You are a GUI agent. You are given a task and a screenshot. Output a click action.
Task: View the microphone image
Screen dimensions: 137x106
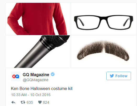tap(38, 52)
